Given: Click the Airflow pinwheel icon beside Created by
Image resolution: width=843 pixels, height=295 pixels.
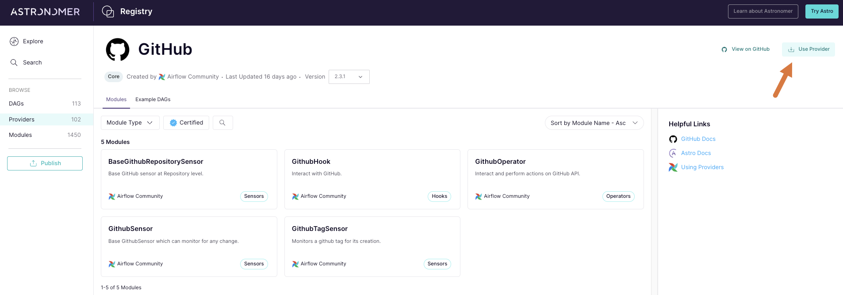Looking at the screenshot, I should coord(162,77).
